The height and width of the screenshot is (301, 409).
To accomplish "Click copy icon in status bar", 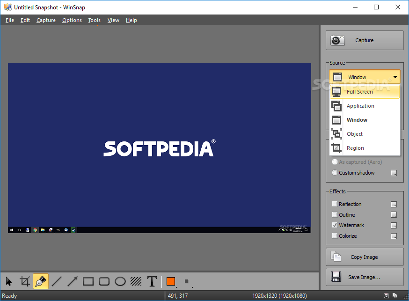I will (x=394, y=295).
